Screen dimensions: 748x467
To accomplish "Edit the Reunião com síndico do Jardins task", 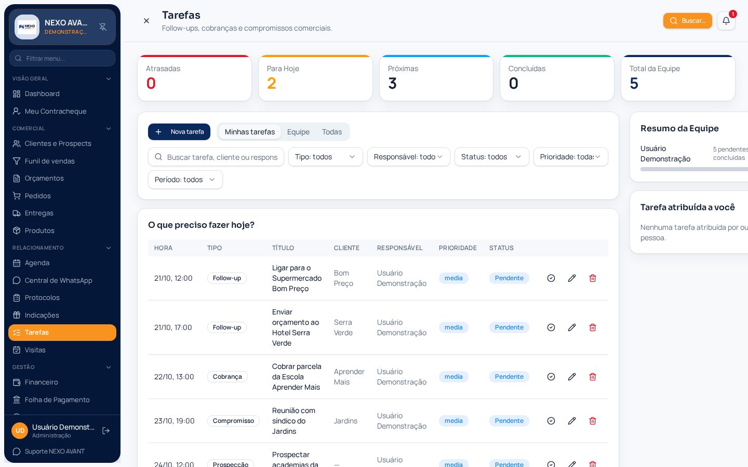I will pos(572,421).
